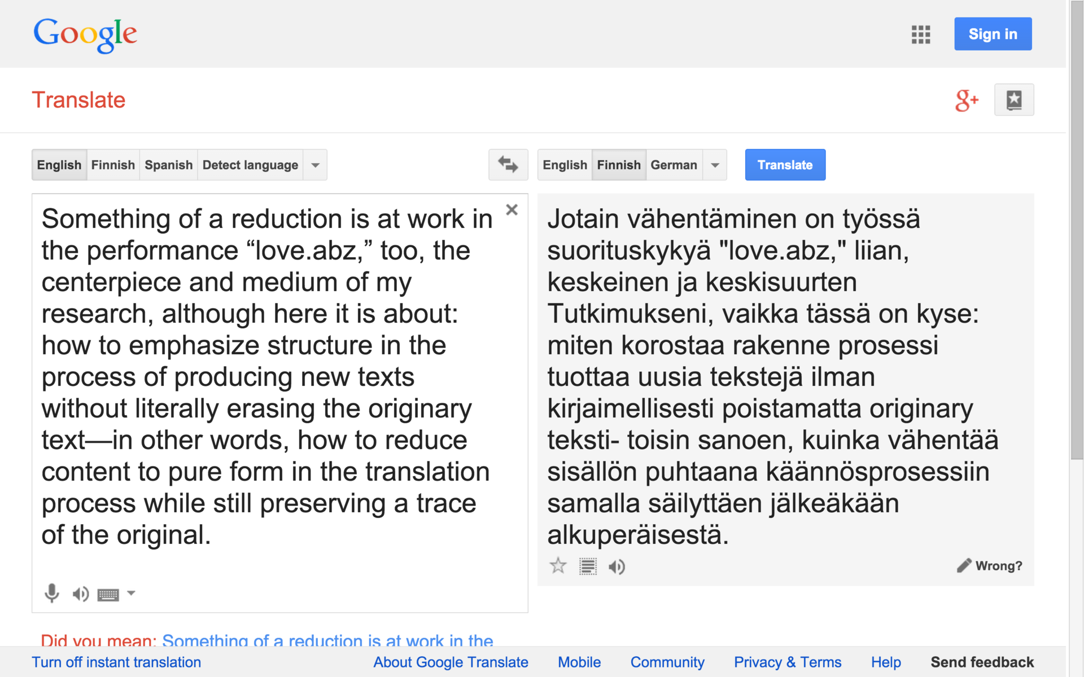Star the translation to save it
Viewport: 1084px width, 677px height.
[x=558, y=565]
